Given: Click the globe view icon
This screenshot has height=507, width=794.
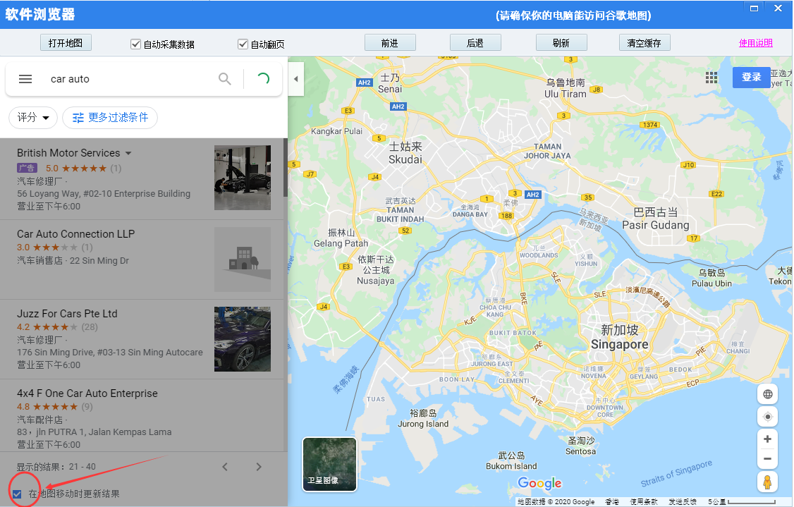Looking at the screenshot, I should [x=768, y=394].
